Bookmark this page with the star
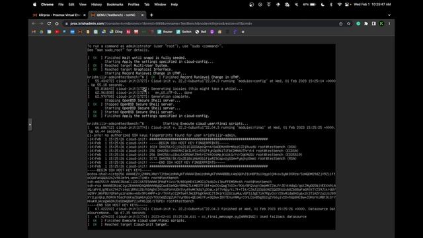The width and height of the screenshot is (423, 238). coord(348,24)
